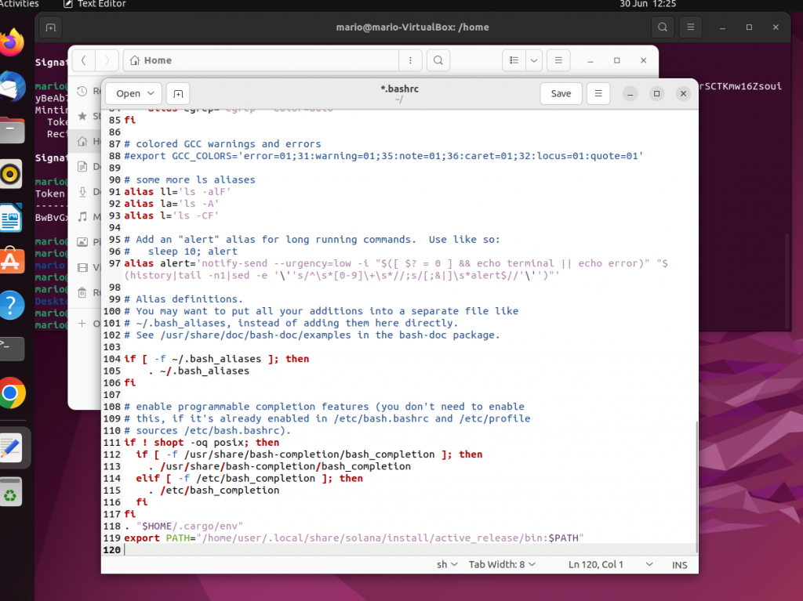The image size is (803, 601).
Task: Create a new document tab in Text Editor
Action: (x=178, y=94)
